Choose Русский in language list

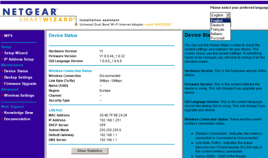click(220, 38)
